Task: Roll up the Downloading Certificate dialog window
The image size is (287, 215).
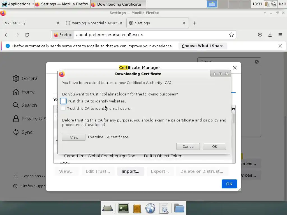Action: pyautogui.click(x=214, y=74)
